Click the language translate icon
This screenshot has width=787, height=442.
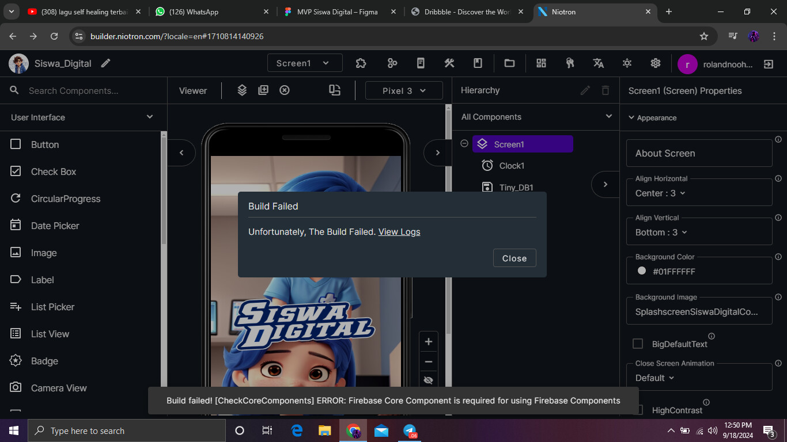click(599, 63)
